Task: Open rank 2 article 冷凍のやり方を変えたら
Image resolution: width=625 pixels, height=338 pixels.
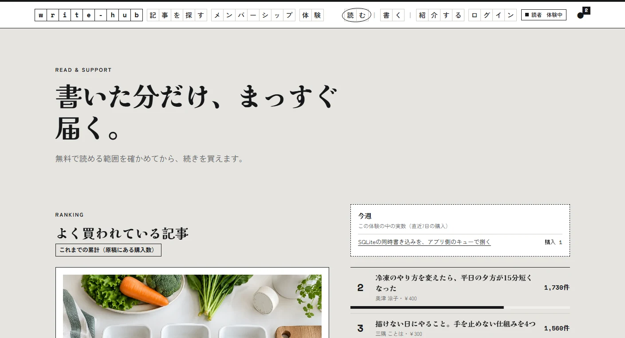Action: pyautogui.click(x=454, y=283)
